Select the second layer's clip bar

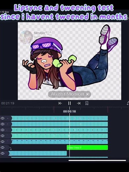pyautogui.click(x=59, y=124)
